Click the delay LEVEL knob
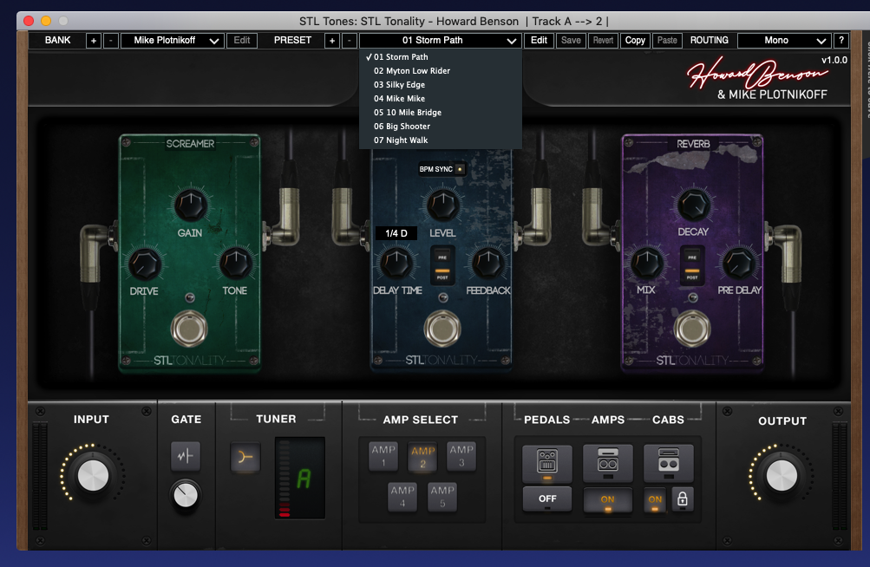Image resolution: width=870 pixels, height=567 pixels. tap(442, 205)
